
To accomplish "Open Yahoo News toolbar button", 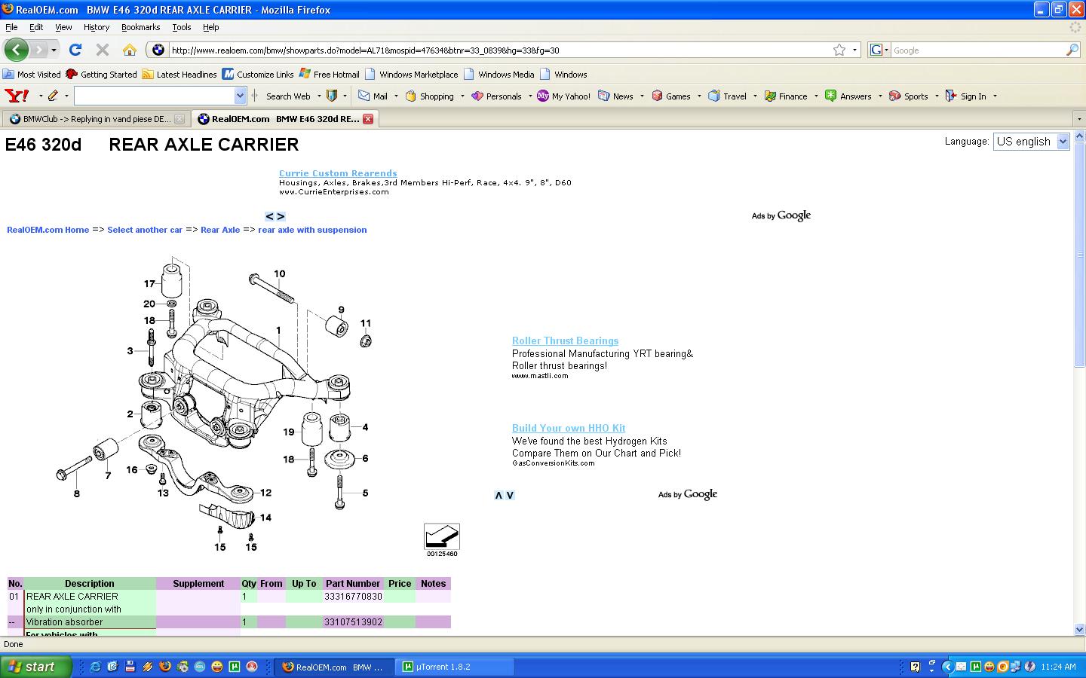I will click(x=615, y=96).
